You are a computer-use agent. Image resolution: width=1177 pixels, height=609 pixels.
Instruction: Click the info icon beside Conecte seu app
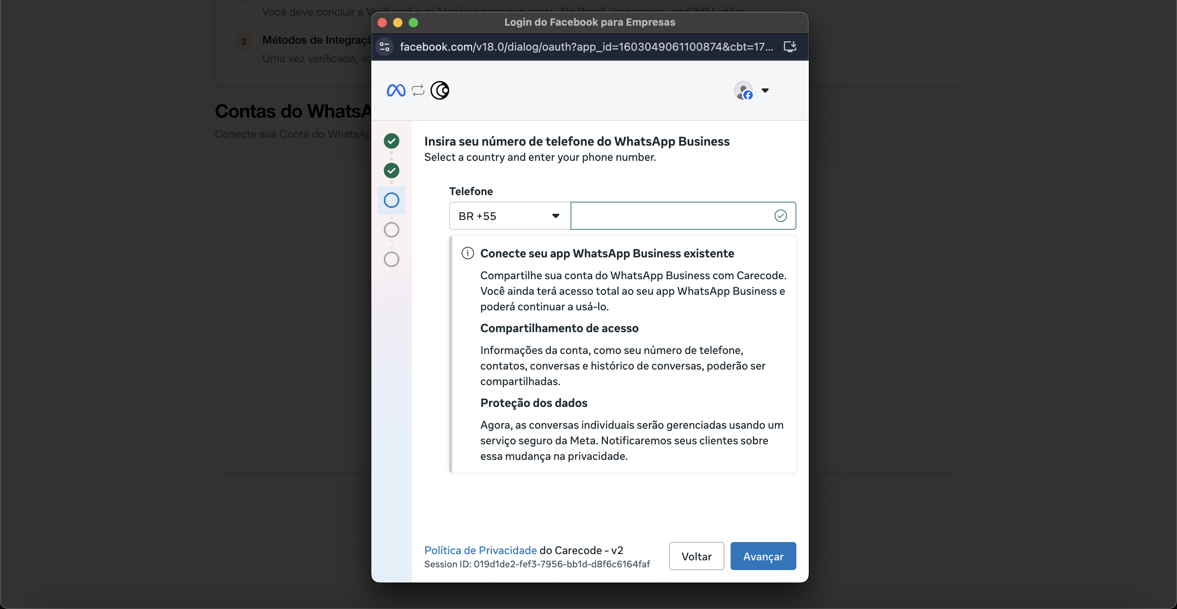click(467, 253)
